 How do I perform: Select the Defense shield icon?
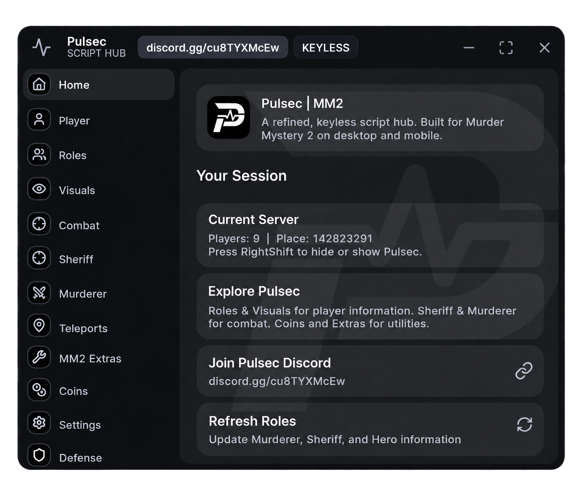[x=39, y=455]
